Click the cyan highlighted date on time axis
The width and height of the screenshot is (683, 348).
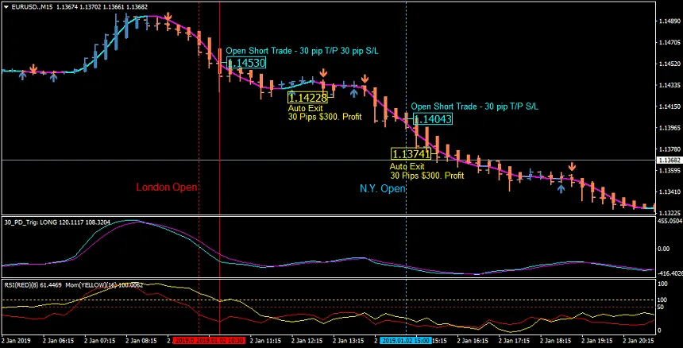[406, 340]
